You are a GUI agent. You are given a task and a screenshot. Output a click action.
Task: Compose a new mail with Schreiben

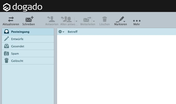tap(29, 19)
